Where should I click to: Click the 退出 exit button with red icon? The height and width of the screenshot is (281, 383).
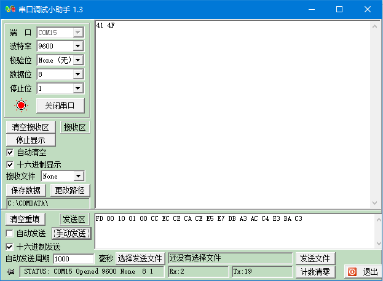tap(363, 272)
